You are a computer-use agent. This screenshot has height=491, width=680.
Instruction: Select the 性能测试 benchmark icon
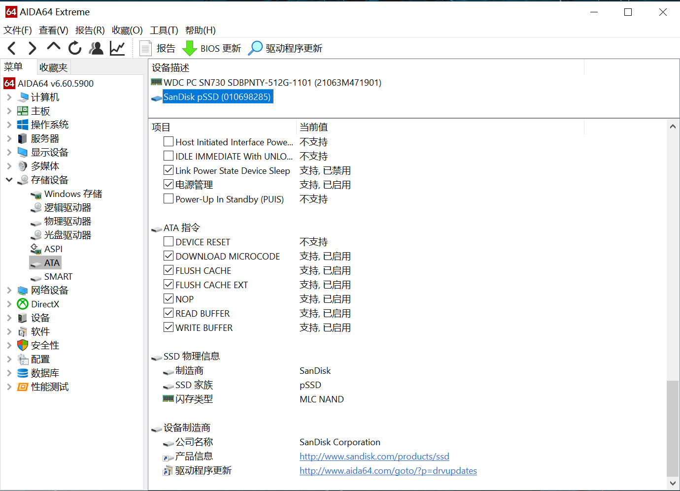click(23, 387)
